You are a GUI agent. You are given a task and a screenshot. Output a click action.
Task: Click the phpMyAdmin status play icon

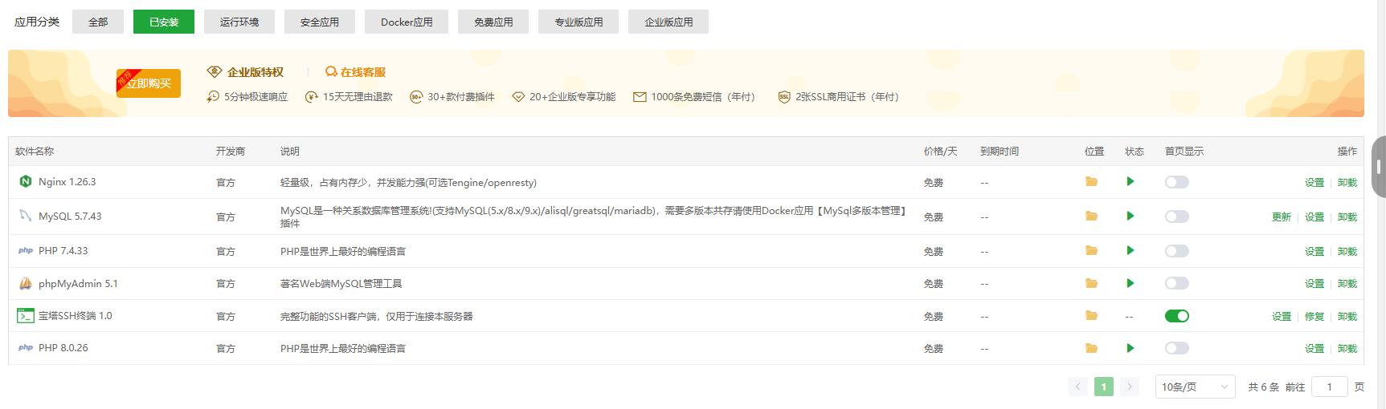pyautogui.click(x=1130, y=283)
